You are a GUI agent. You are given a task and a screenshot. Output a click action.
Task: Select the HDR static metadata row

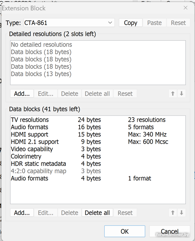(x=38, y=164)
